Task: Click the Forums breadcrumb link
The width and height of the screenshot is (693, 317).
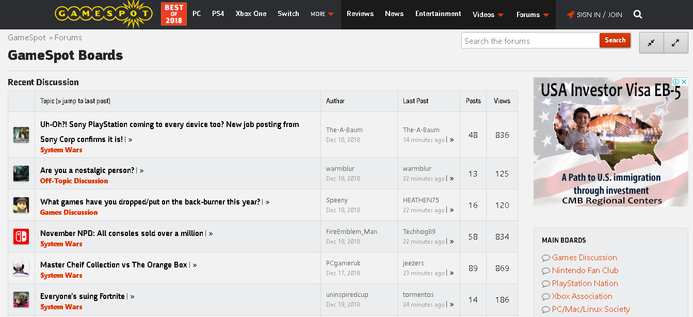Action: [68, 38]
